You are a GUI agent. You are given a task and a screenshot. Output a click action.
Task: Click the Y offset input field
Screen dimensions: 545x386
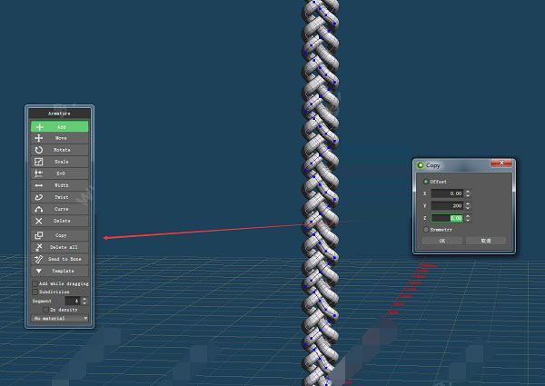click(447, 205)
